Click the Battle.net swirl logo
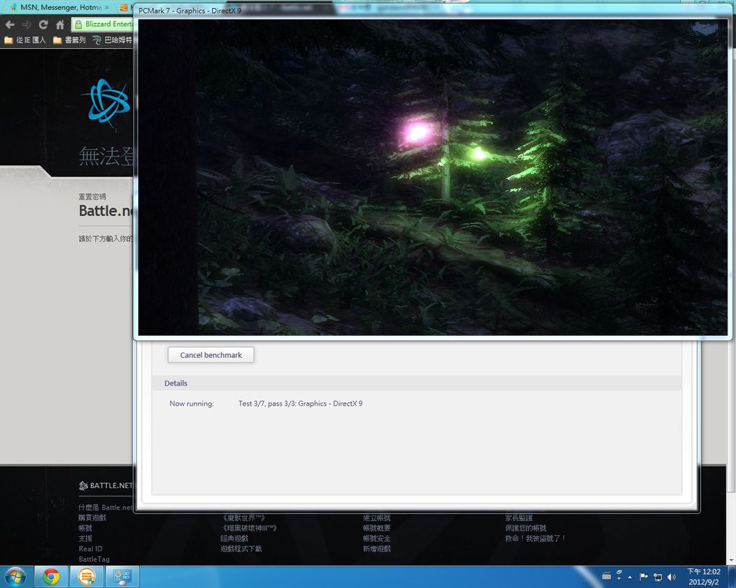This screenshot has height=588, width=736. click(106, 102)
